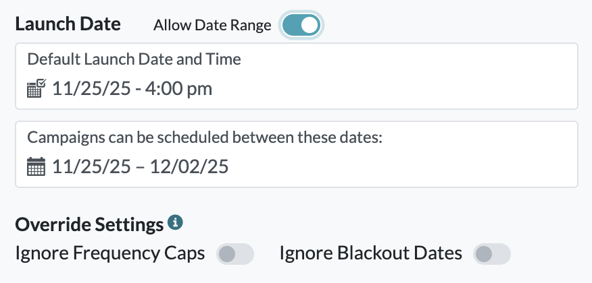This screenshot has width=592, height=283.
Task: Click the 11/25/25 start date of the range
Action: [91, 166]
